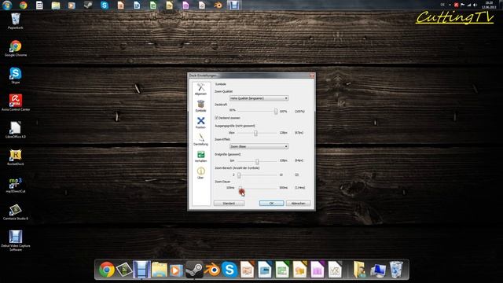
Task: Select the mp3DirectCut desktop shortcut
Action: point(16,185)
